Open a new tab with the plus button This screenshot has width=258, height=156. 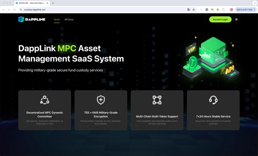coord(53,3)
